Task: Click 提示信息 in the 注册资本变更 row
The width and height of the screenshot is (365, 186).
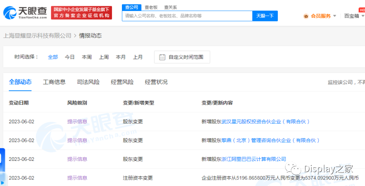Action: [77, 178]
